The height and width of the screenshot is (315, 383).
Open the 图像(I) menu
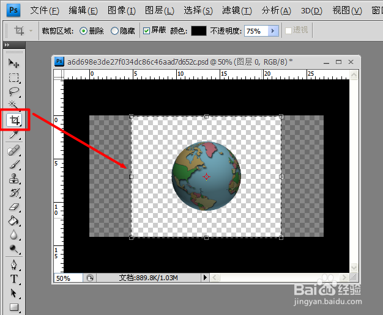(x=122, y=10)
